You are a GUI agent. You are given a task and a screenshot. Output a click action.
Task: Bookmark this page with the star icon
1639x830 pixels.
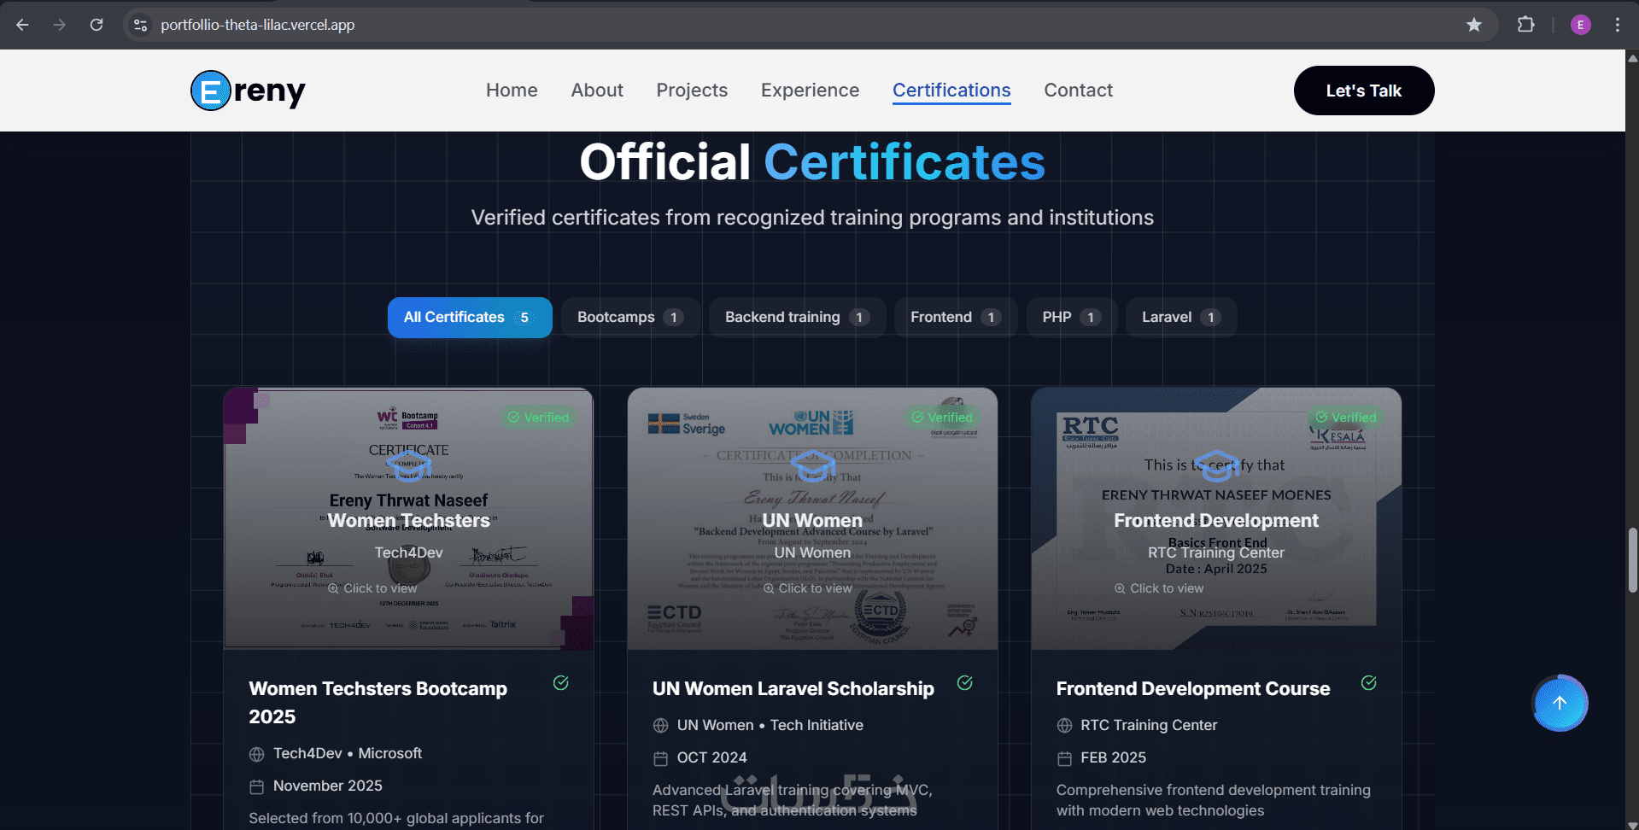[x=1474, y=25]
